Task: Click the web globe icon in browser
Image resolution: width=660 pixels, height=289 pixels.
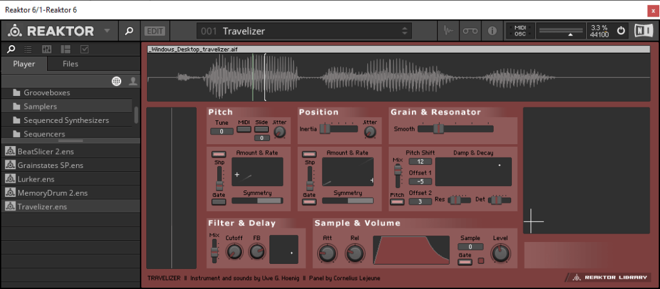Action: (117, 80)
